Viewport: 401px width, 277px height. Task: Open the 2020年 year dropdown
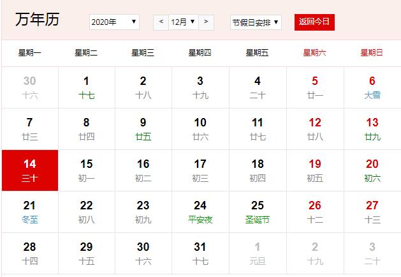tap(114, 22)
